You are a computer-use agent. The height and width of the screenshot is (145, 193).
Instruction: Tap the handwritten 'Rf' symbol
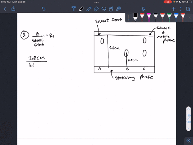52,36
